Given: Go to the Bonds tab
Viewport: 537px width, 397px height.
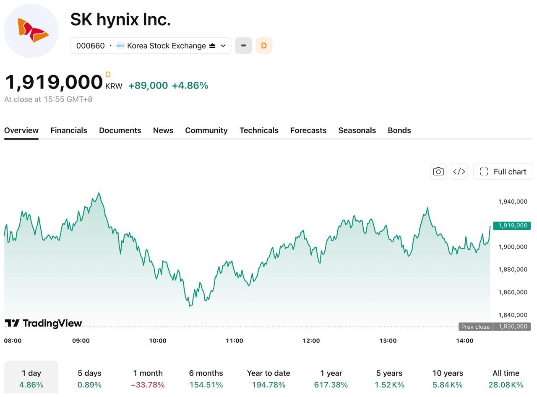Looking at the screenshot, I should [x=399, y=130].
